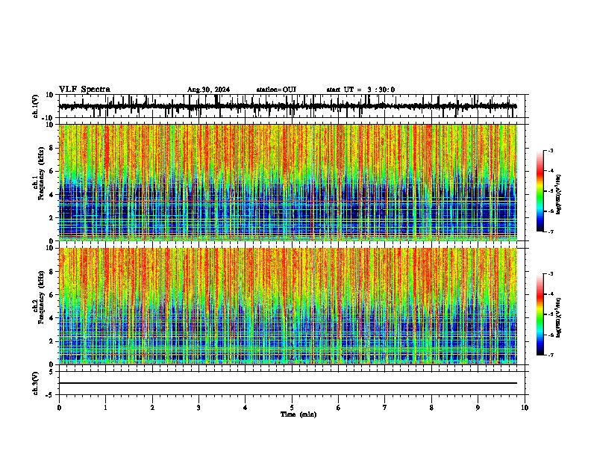Viewport: 591px width, 457px height.
Task: Click the ch.1 color bar "log(PSD)" unit label
Action: 559,194
